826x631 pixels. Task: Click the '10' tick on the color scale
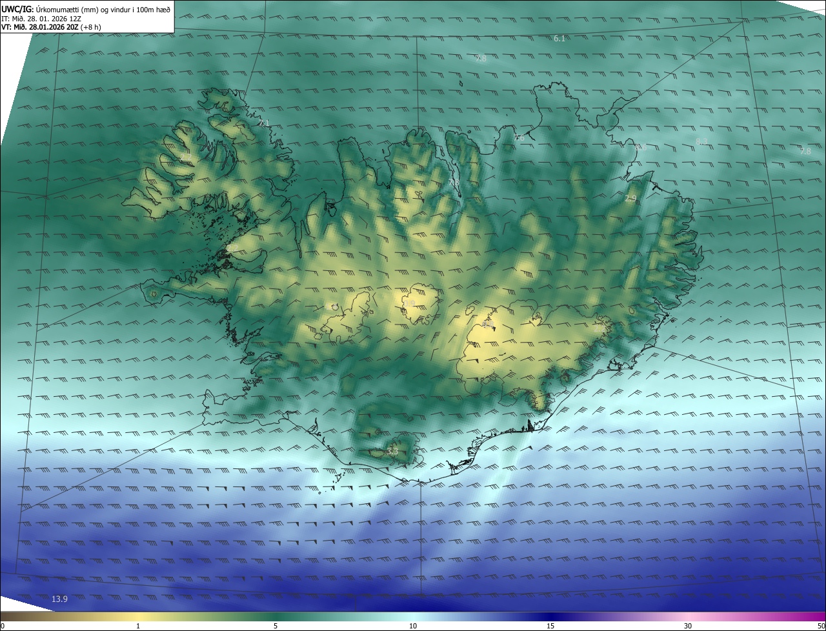(413, 626)
